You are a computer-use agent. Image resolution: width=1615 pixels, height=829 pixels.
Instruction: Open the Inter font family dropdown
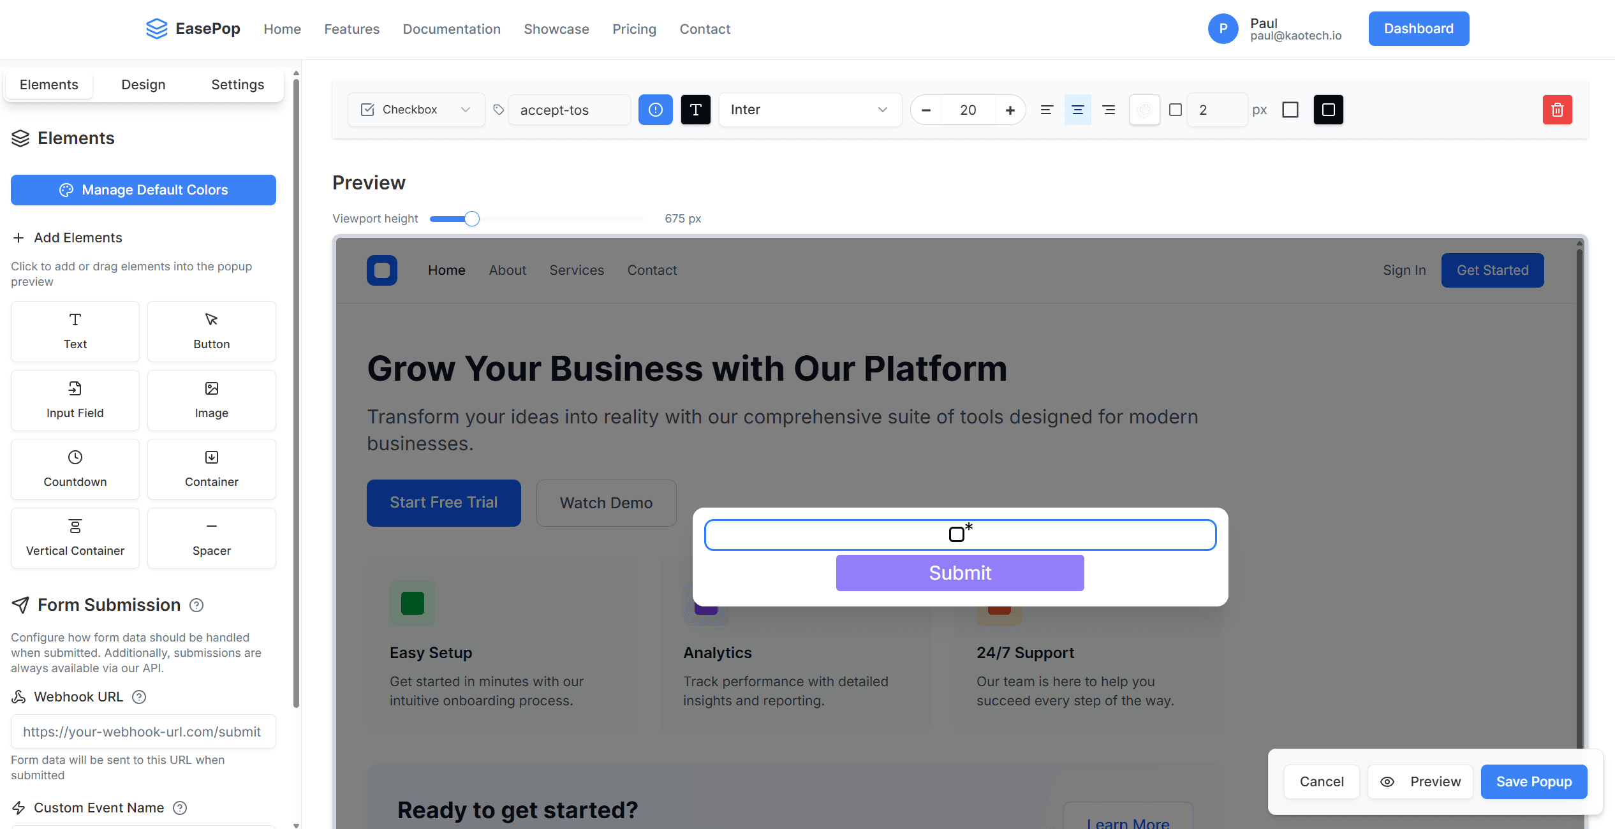click(x=809, y=110)
